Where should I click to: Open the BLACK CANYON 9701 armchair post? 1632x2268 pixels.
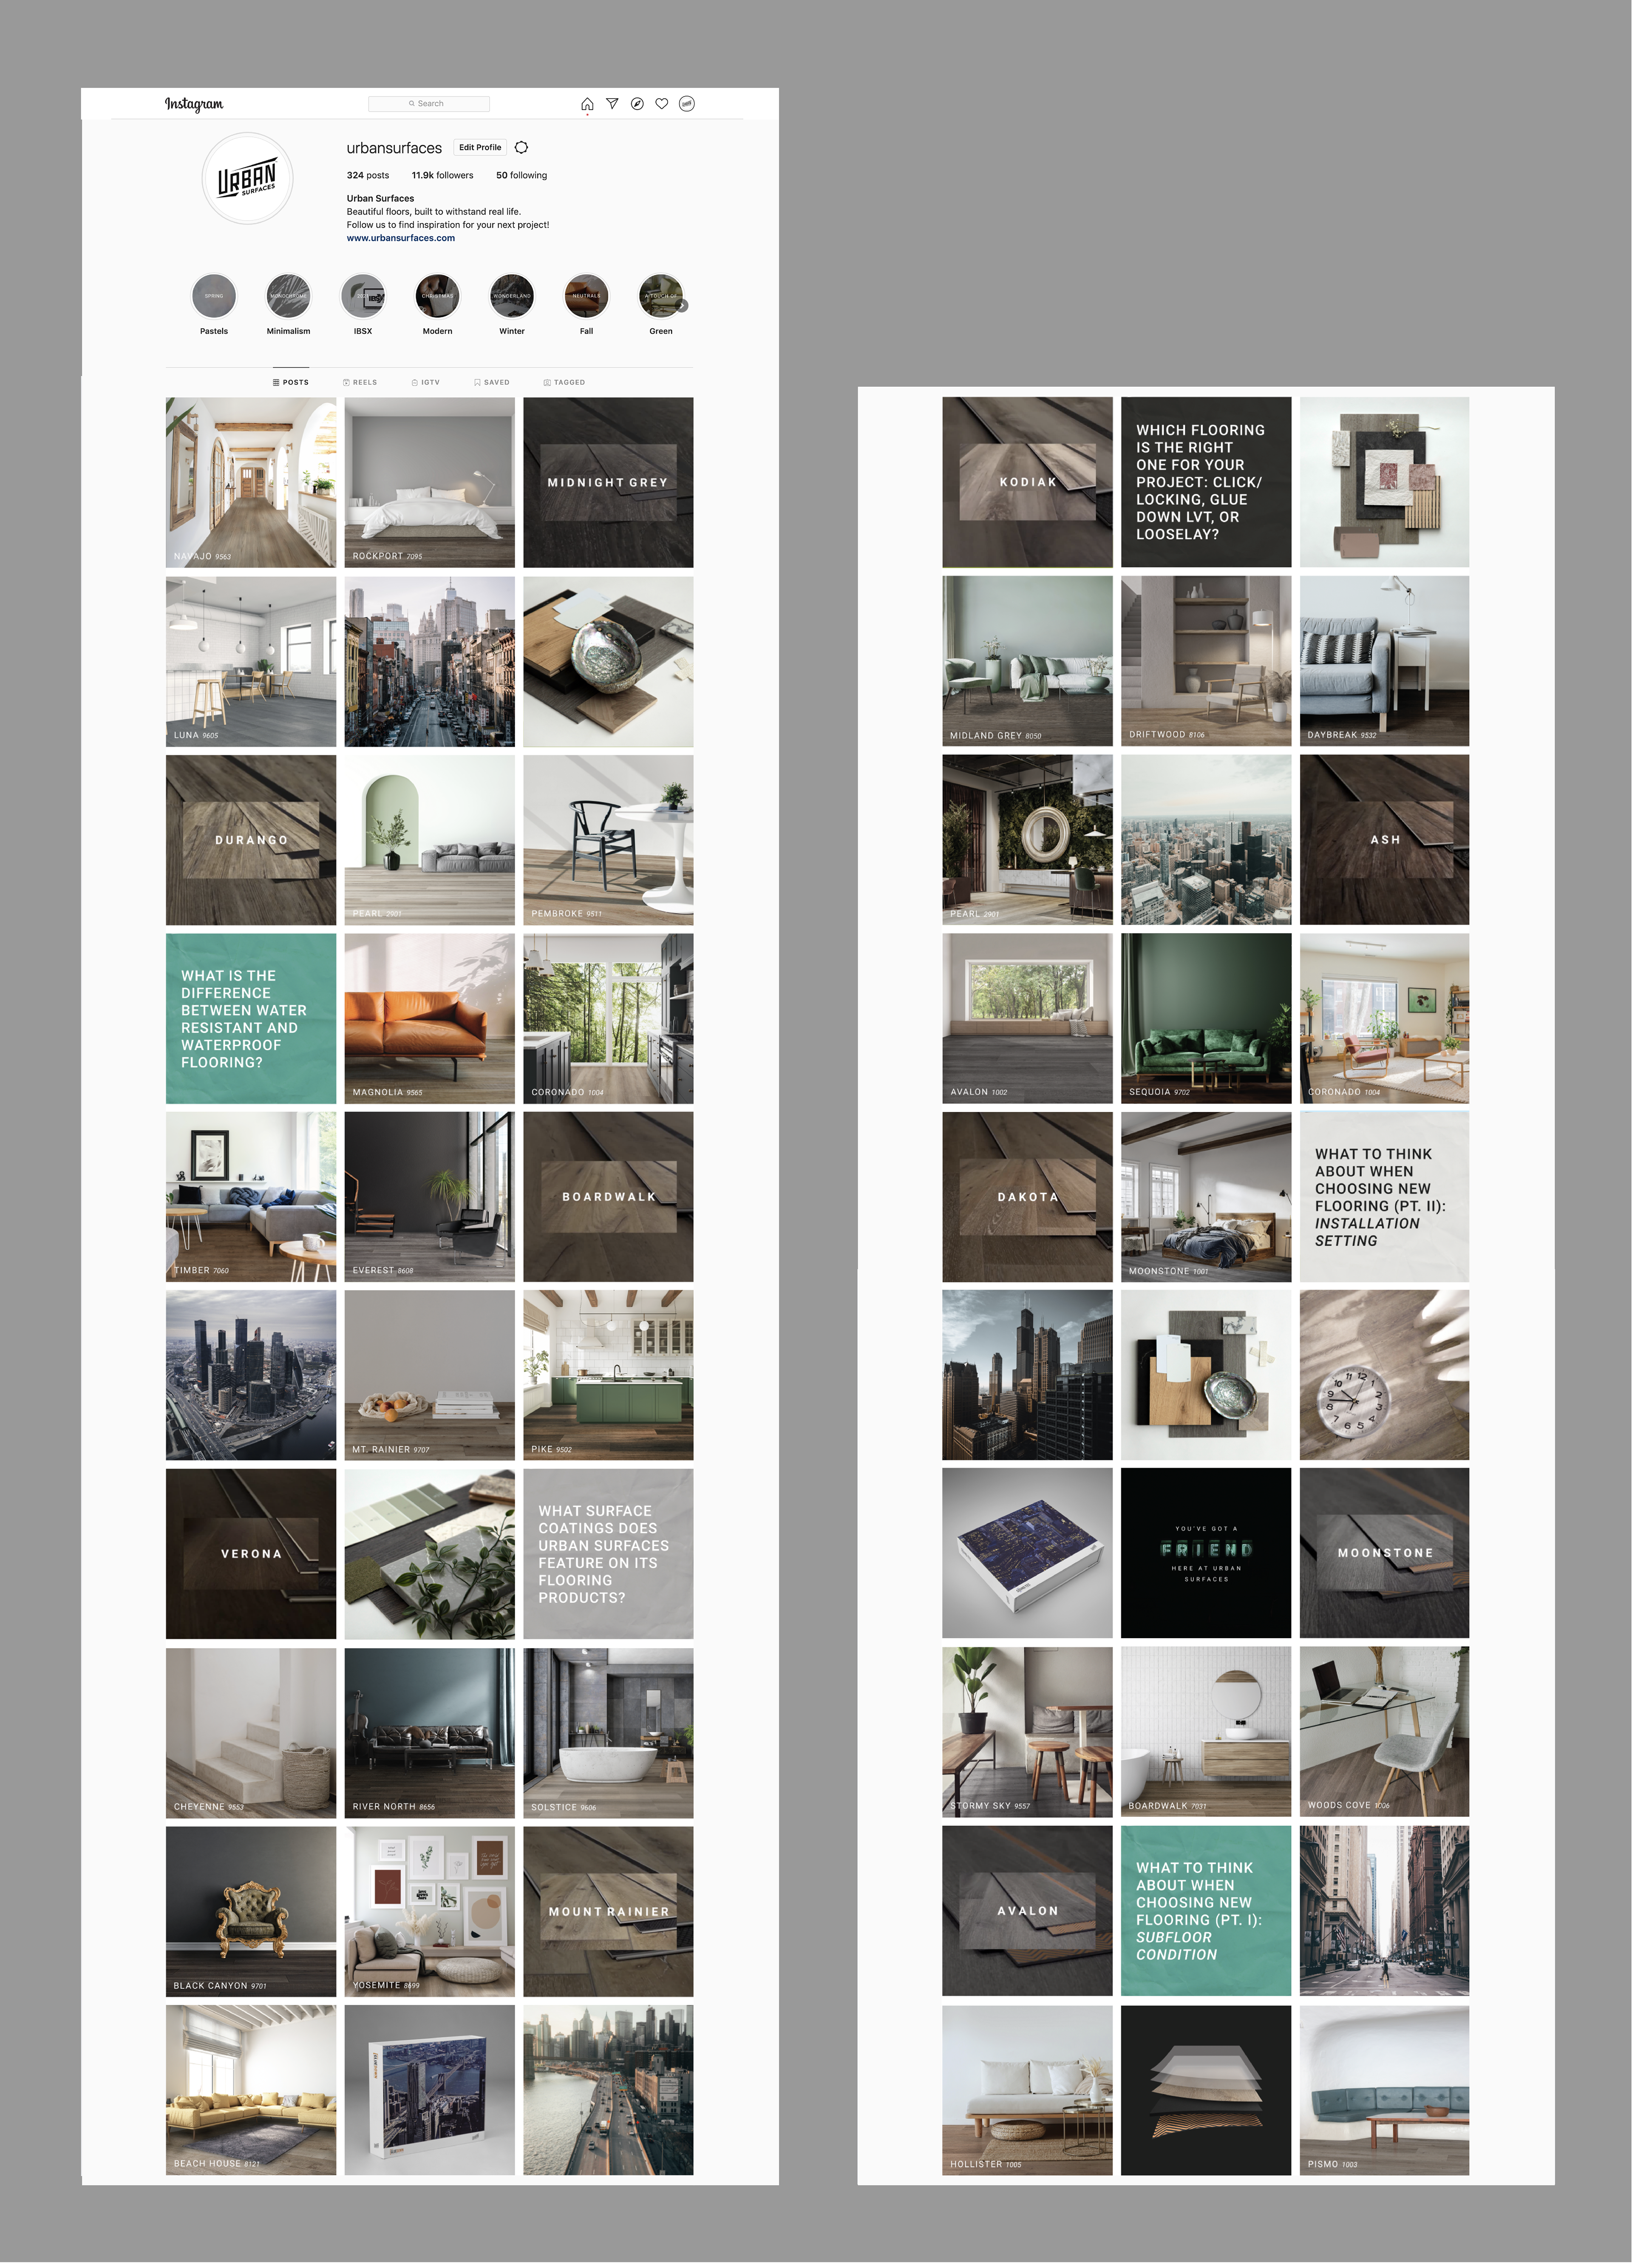[x=251, y=1912]
